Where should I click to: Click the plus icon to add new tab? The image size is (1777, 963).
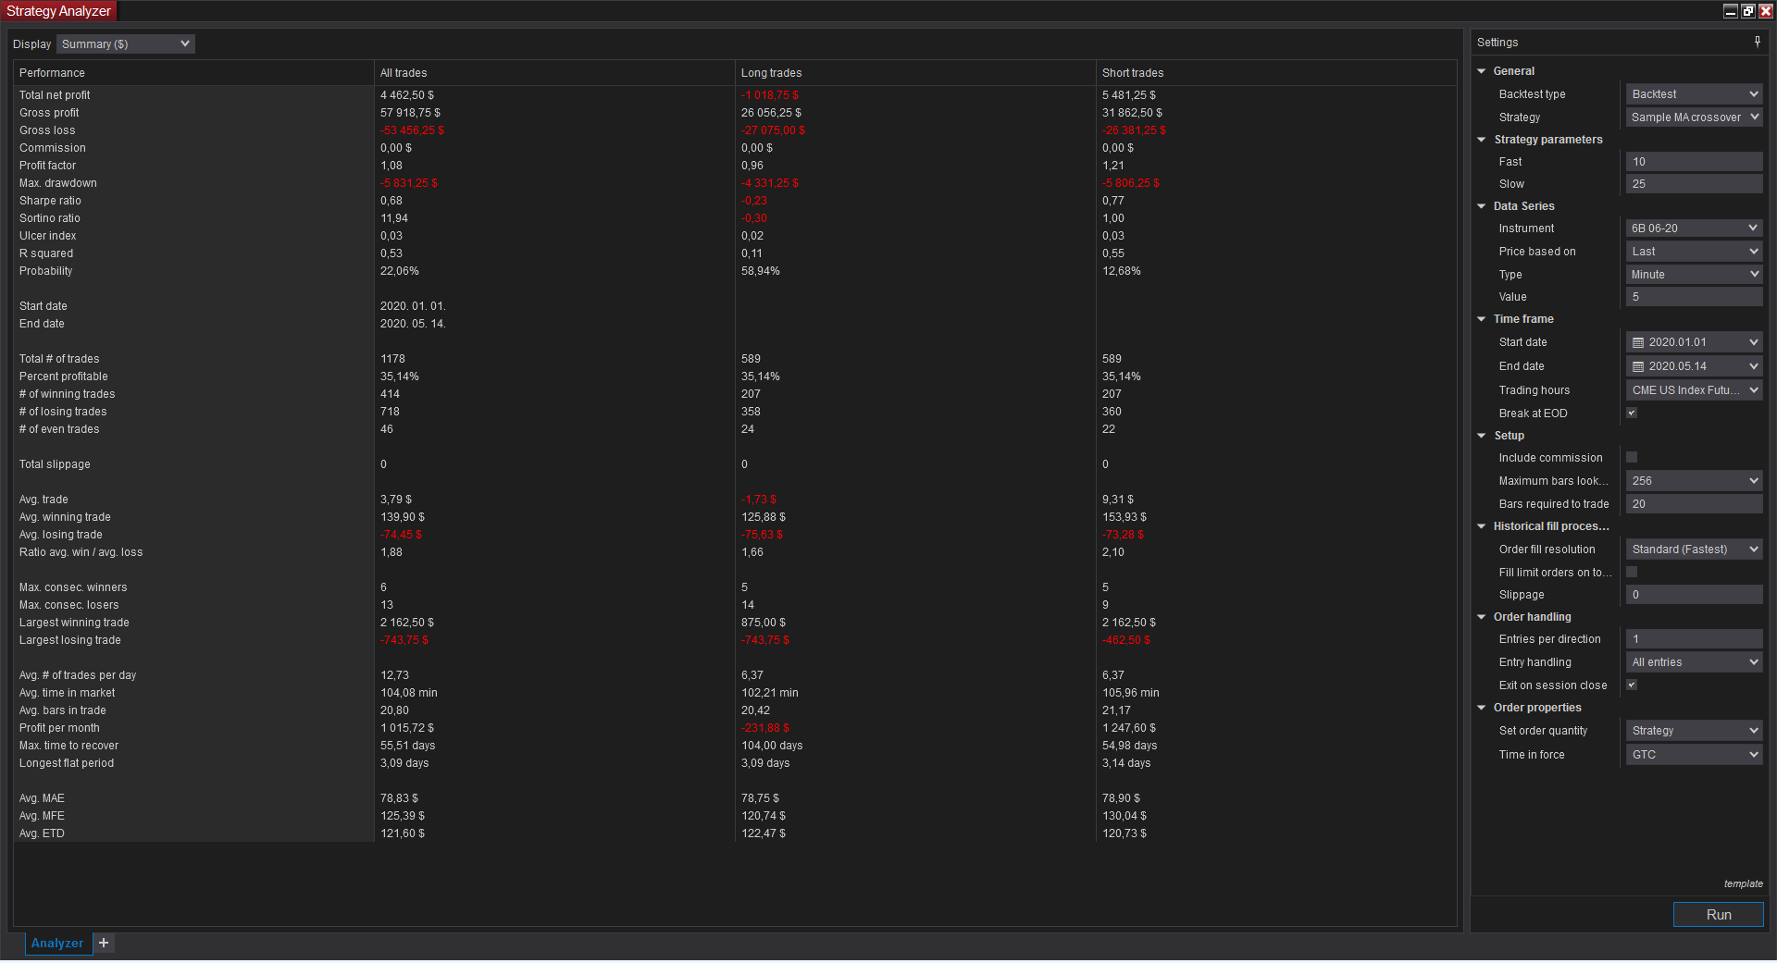[104, 943]
